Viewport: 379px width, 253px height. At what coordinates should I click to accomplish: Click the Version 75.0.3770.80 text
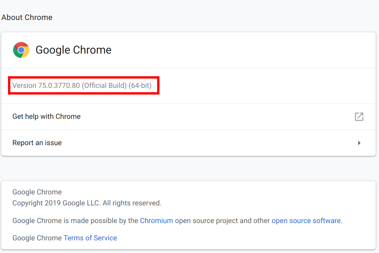(82, 86)
